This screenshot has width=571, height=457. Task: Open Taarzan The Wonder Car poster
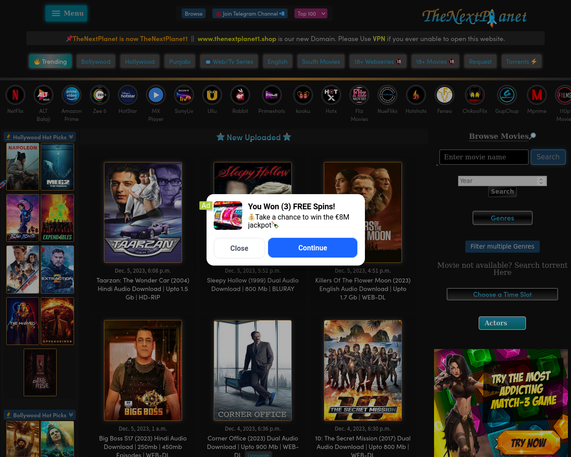click(x=143, y=212)
